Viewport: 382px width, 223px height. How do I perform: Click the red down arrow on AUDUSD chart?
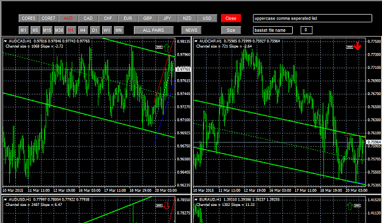pyautogui.click(x=166, y=205)
